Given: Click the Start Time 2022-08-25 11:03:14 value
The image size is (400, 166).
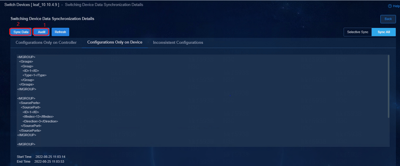Looking at the screenshot, I should [50, 156].
